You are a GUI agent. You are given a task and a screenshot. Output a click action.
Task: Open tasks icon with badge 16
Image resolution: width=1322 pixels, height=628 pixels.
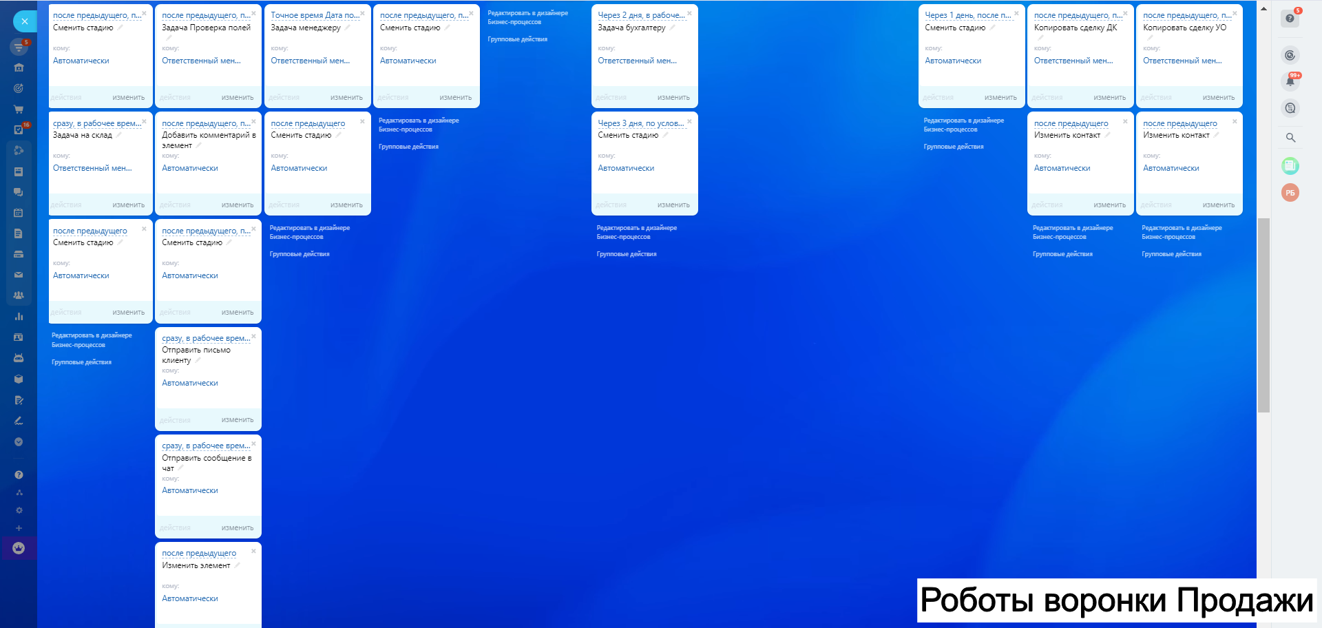(19, 129)
